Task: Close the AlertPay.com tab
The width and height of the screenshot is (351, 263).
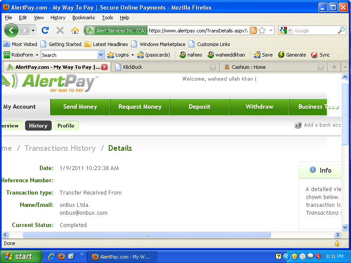Action: [104, 67]
